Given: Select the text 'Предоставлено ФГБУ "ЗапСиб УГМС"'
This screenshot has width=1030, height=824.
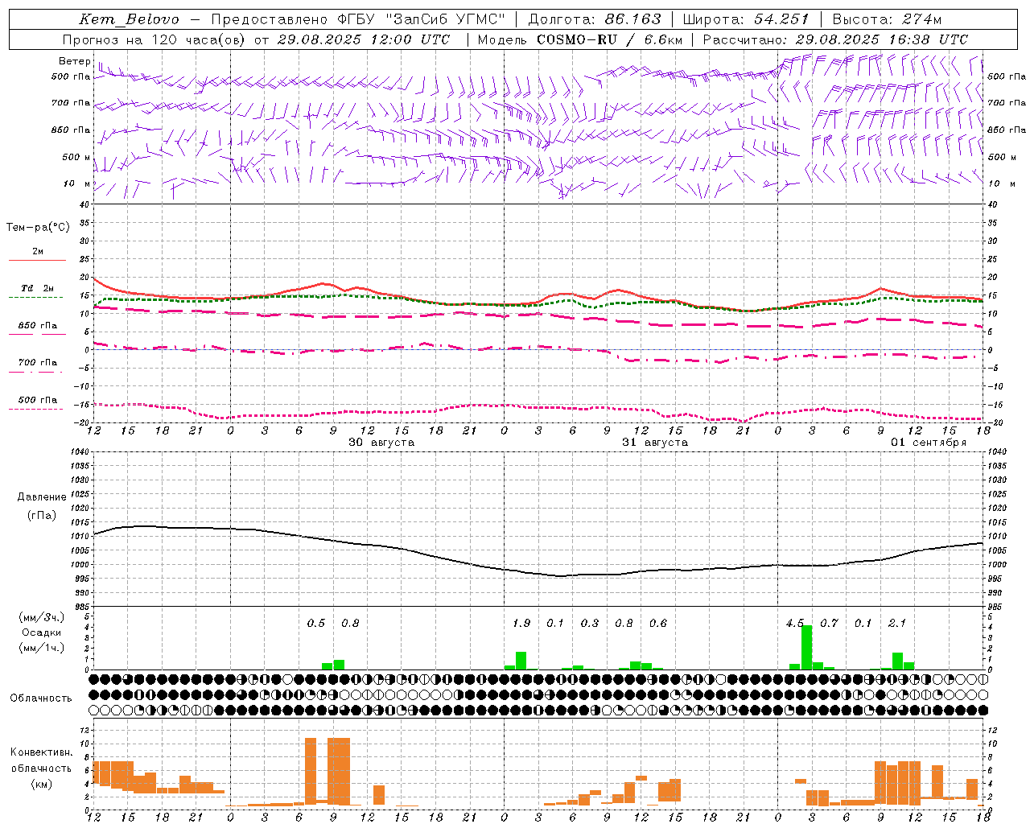Looking at the screenshot, I should pos(357,19).
